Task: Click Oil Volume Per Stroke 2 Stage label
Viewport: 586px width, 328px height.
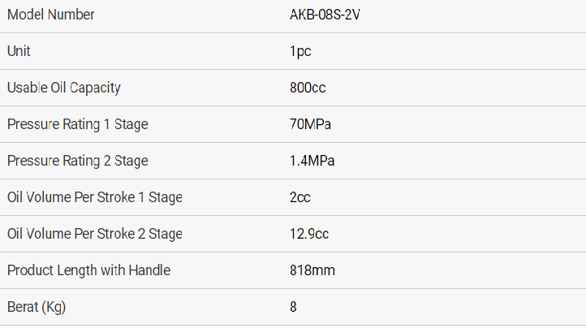Action: click(94, 234)
